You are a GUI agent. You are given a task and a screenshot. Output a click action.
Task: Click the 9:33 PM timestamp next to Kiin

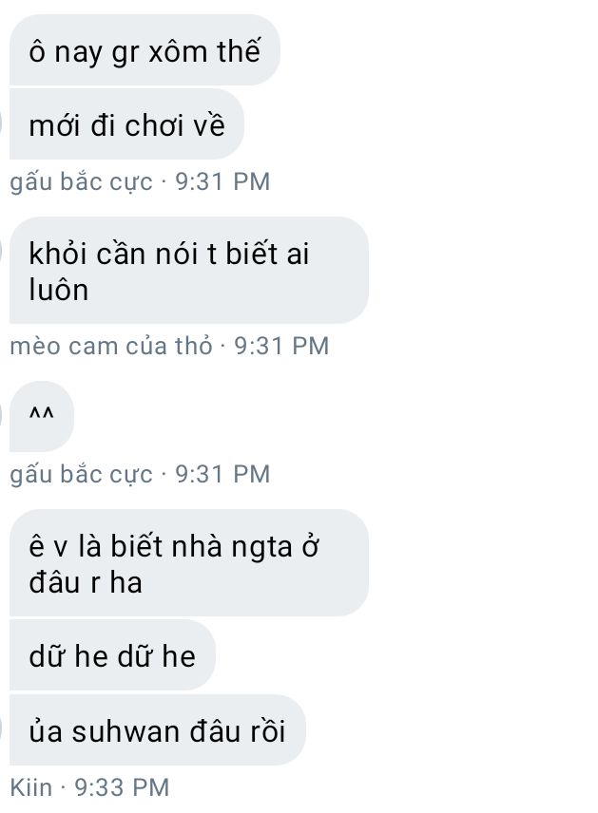click(122, 787)
